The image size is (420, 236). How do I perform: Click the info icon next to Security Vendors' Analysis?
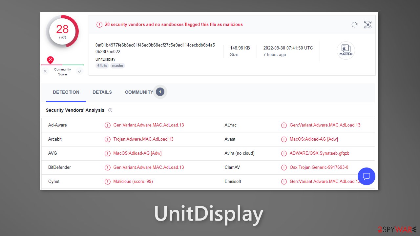coord(110,110)
